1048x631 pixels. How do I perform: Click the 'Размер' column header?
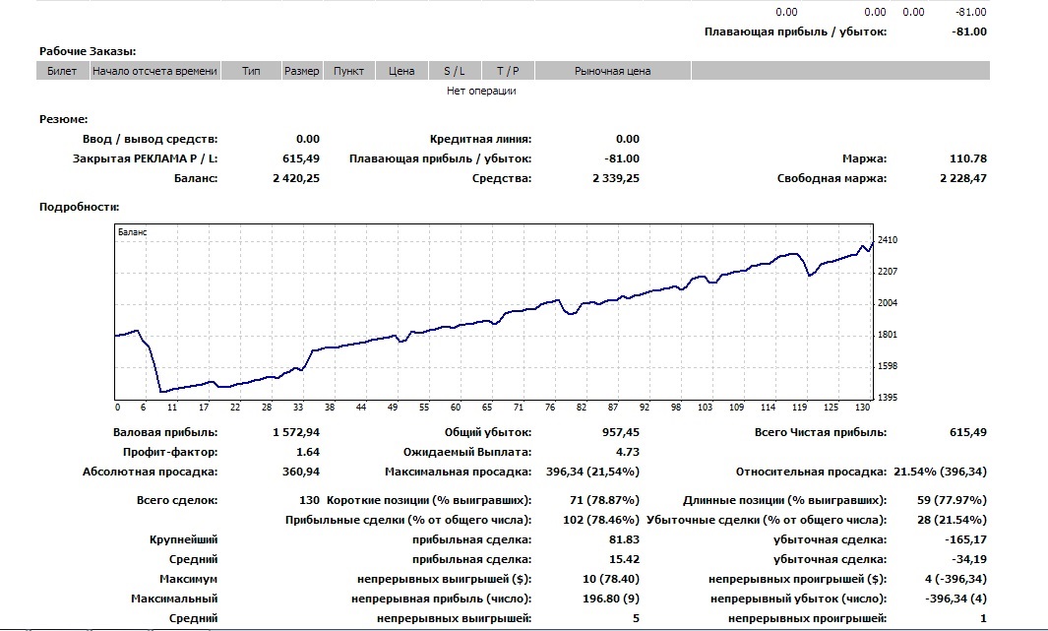coord(301,71)
